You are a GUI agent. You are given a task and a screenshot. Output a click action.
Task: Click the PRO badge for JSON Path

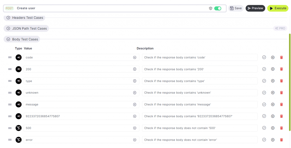pyautogui.click(x=280, y=28)
